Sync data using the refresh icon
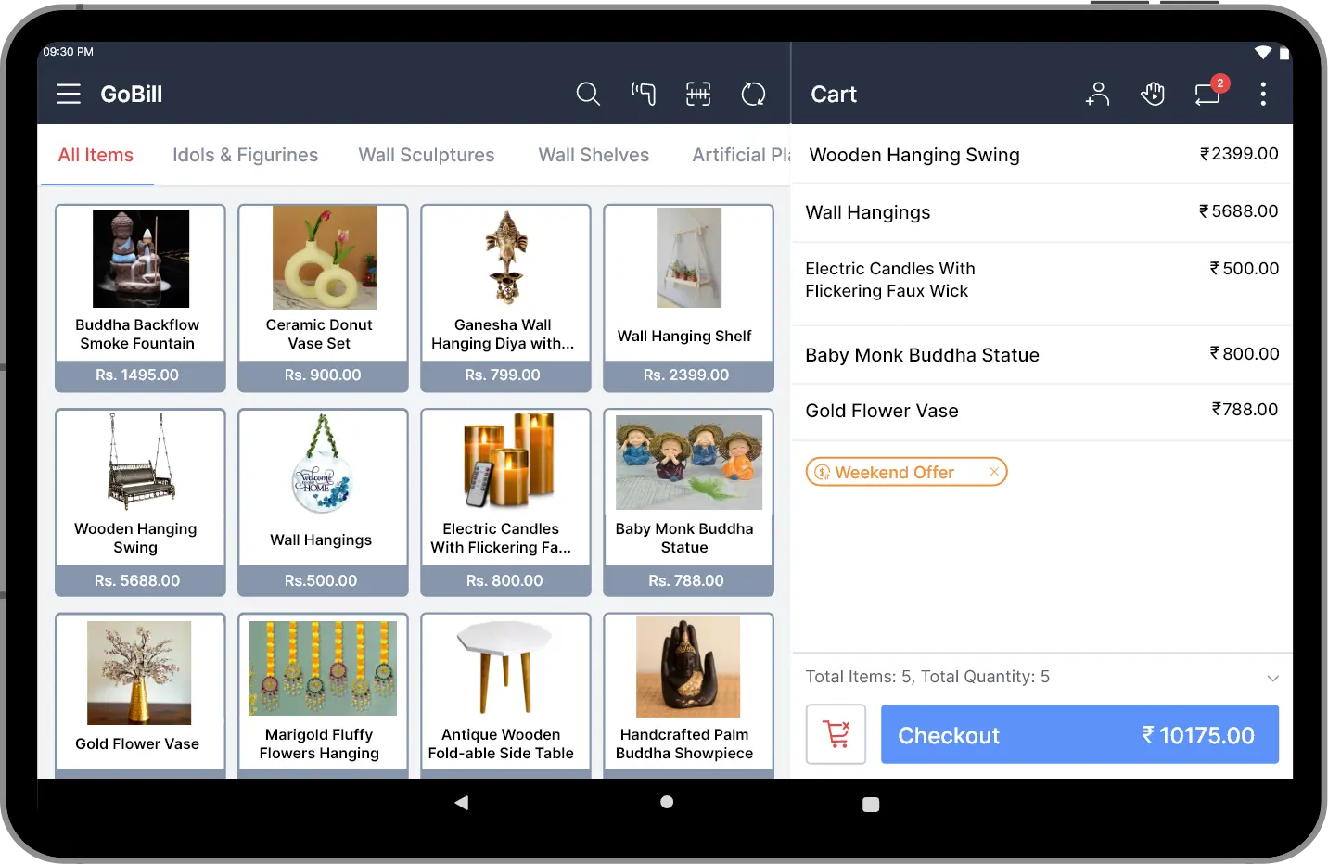The width and height of the screenshot is (1328, 864). tap(753, 94)
